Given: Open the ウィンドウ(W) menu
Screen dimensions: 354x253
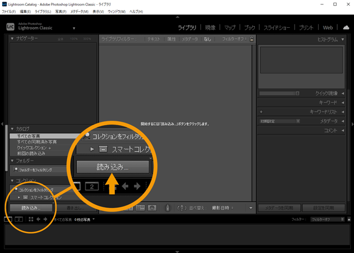Looking at the screenshot, I should [x=117, y=11].
